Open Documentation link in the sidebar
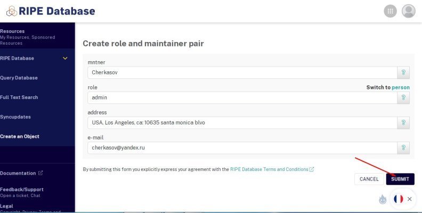 pos(18,173)
